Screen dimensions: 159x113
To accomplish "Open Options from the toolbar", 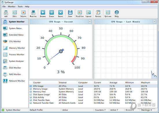I will point(108,14).
